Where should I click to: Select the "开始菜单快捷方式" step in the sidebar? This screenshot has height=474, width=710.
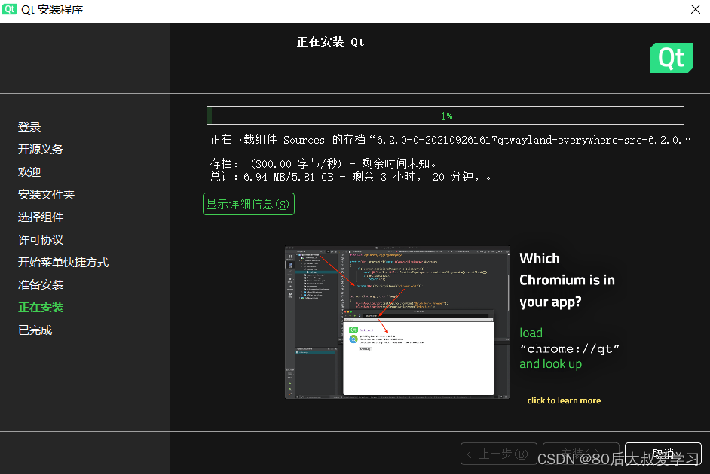pos(63,262)
